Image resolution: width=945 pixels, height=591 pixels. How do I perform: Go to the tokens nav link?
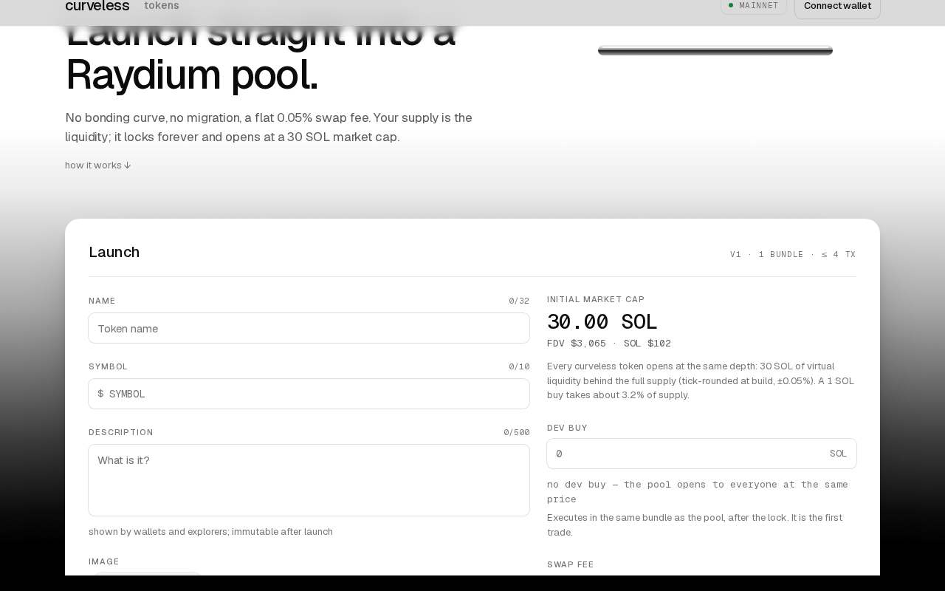pyautogui.click(x=162, y=6)
